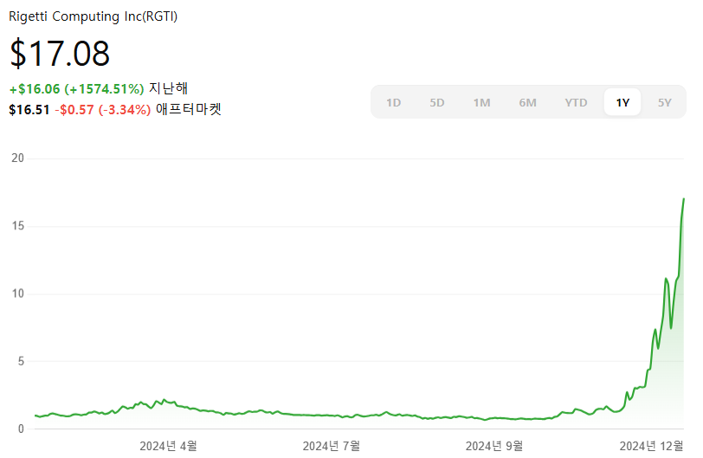Click the y-axis value 20
Screen dimensions: 703x458
pyautogui.click(x=17, y=158)
